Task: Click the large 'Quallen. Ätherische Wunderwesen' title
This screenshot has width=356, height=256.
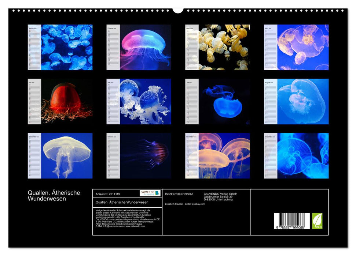Action: (54, 196)
